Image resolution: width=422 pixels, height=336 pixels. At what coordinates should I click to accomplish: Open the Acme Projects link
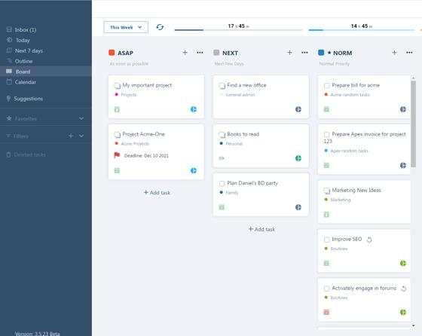point(135,144)
